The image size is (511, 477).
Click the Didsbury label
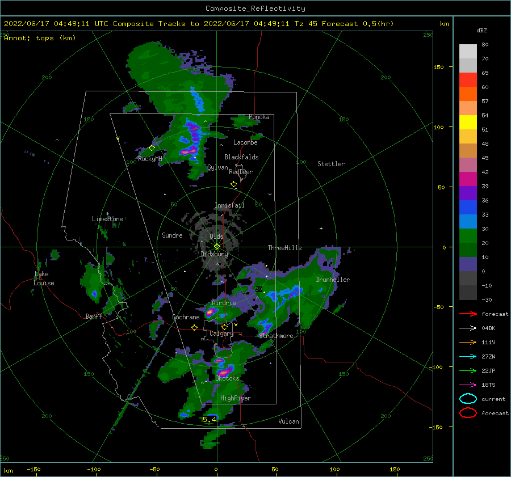coord(215,254)
